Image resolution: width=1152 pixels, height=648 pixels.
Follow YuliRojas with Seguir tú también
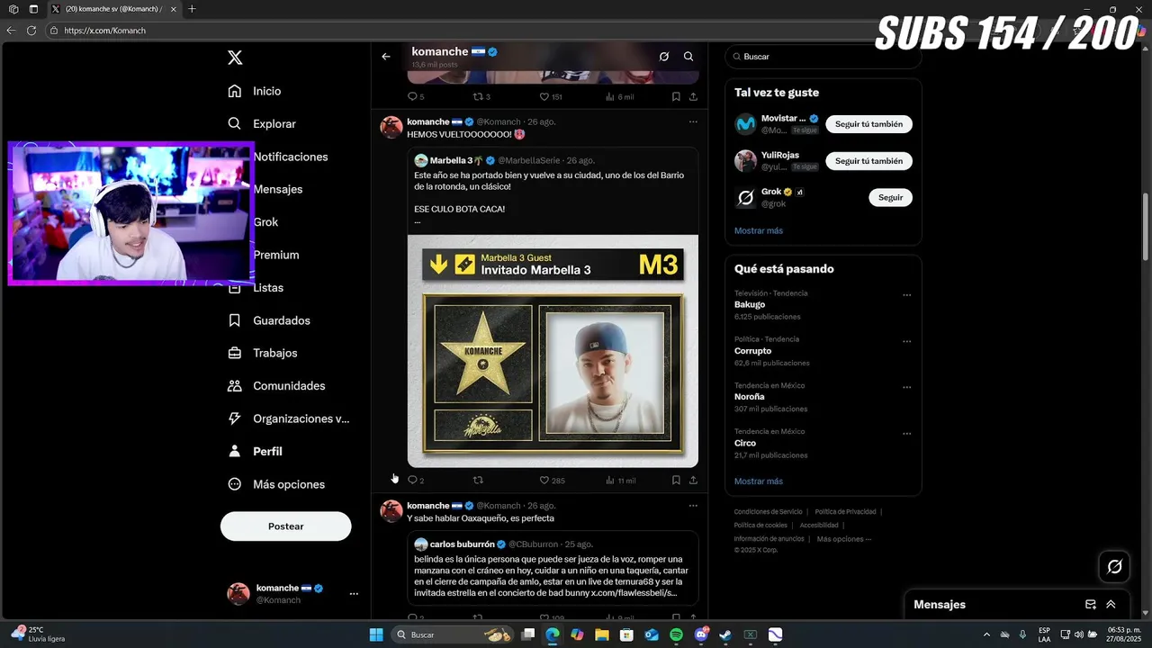pos(868,161)
